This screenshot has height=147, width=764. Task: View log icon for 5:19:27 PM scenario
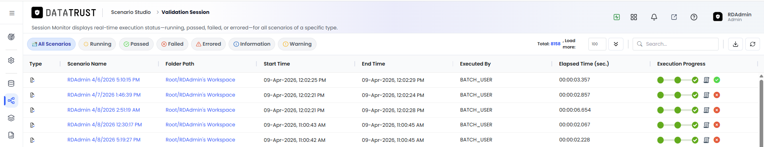point(706,140)
